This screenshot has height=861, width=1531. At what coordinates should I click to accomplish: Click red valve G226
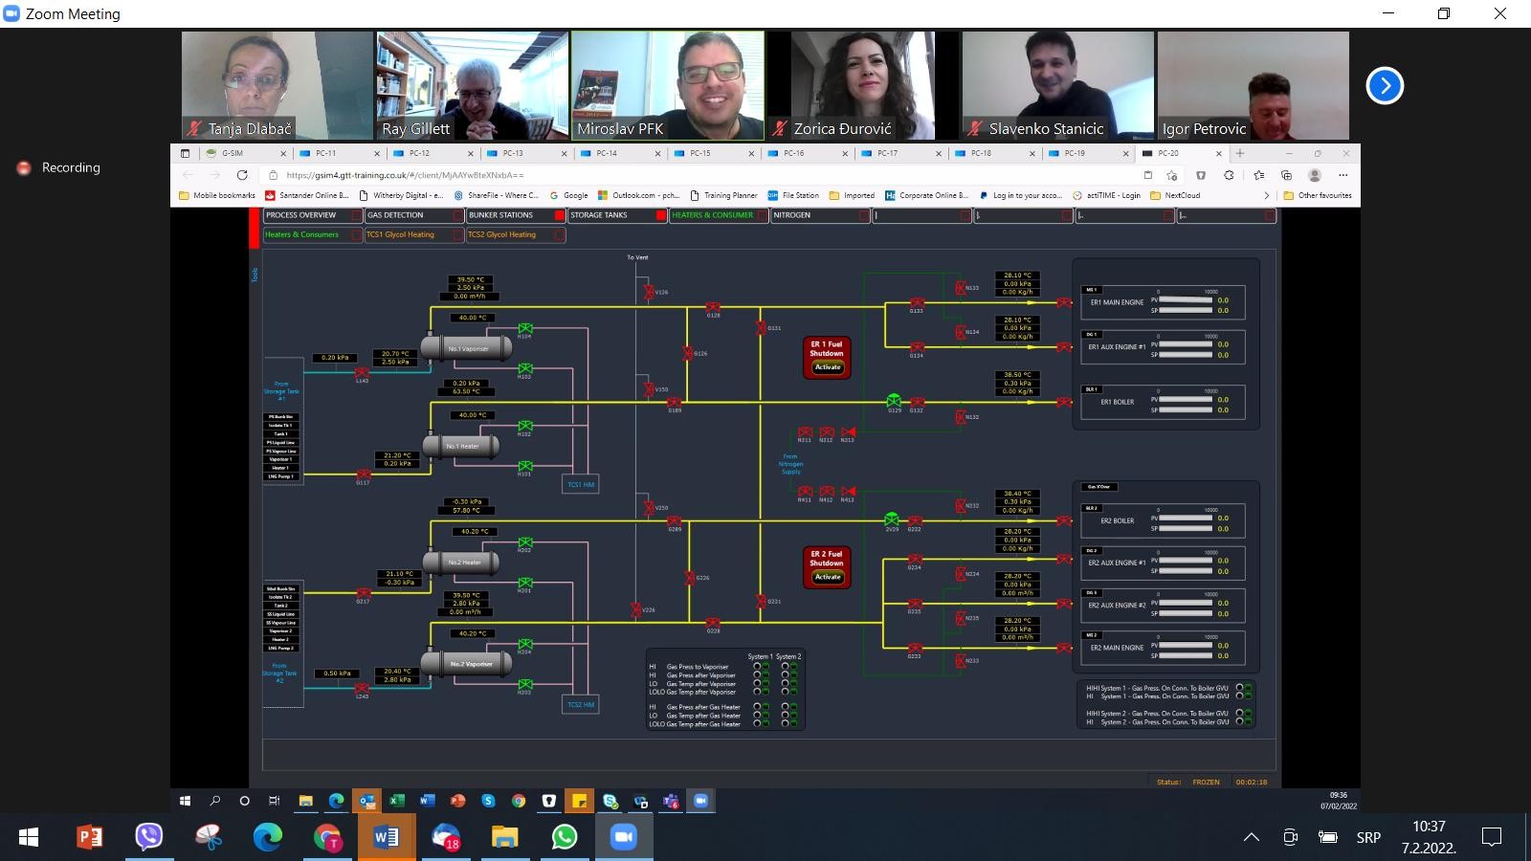point(689,578)
